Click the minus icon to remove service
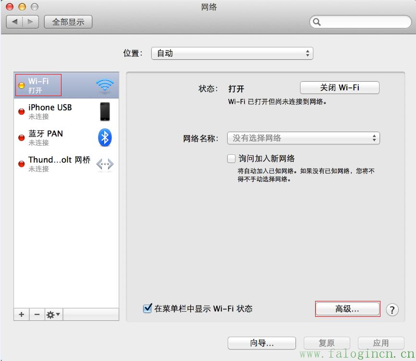Screen dimensions: 416x361 click(37, 314)
